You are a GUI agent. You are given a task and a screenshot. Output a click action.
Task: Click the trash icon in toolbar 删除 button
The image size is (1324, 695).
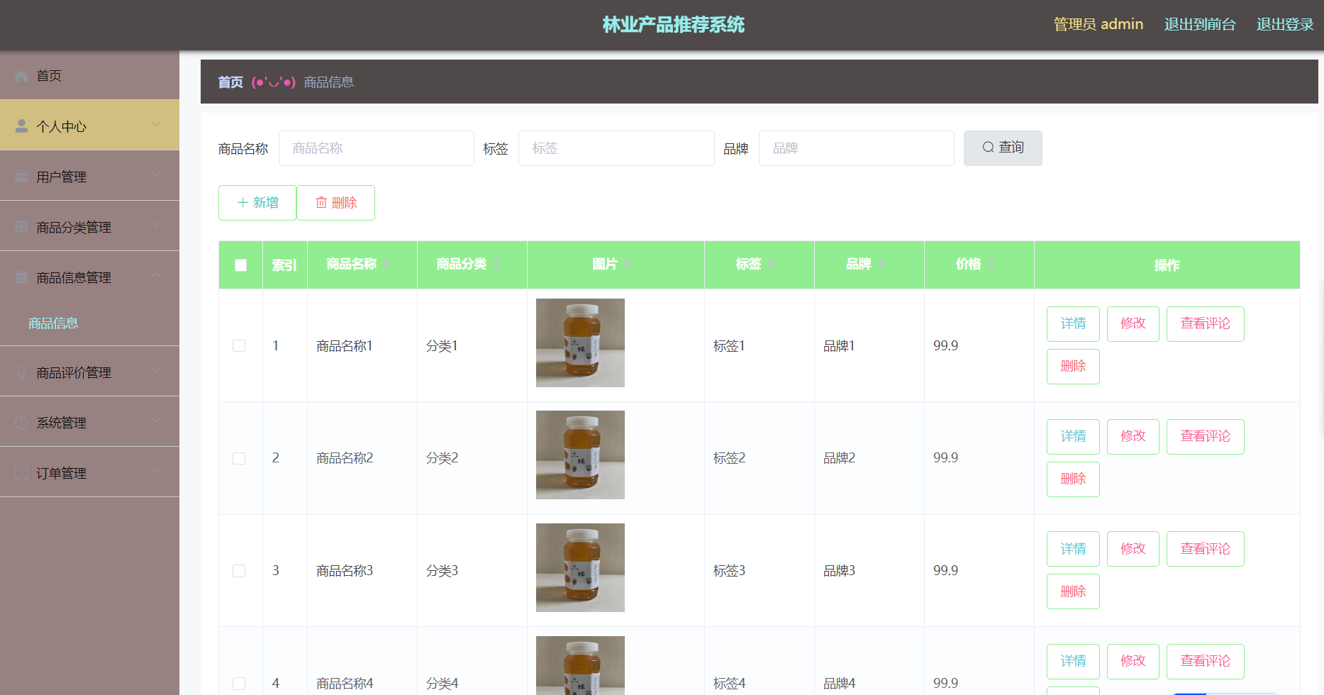coord(321,203)
